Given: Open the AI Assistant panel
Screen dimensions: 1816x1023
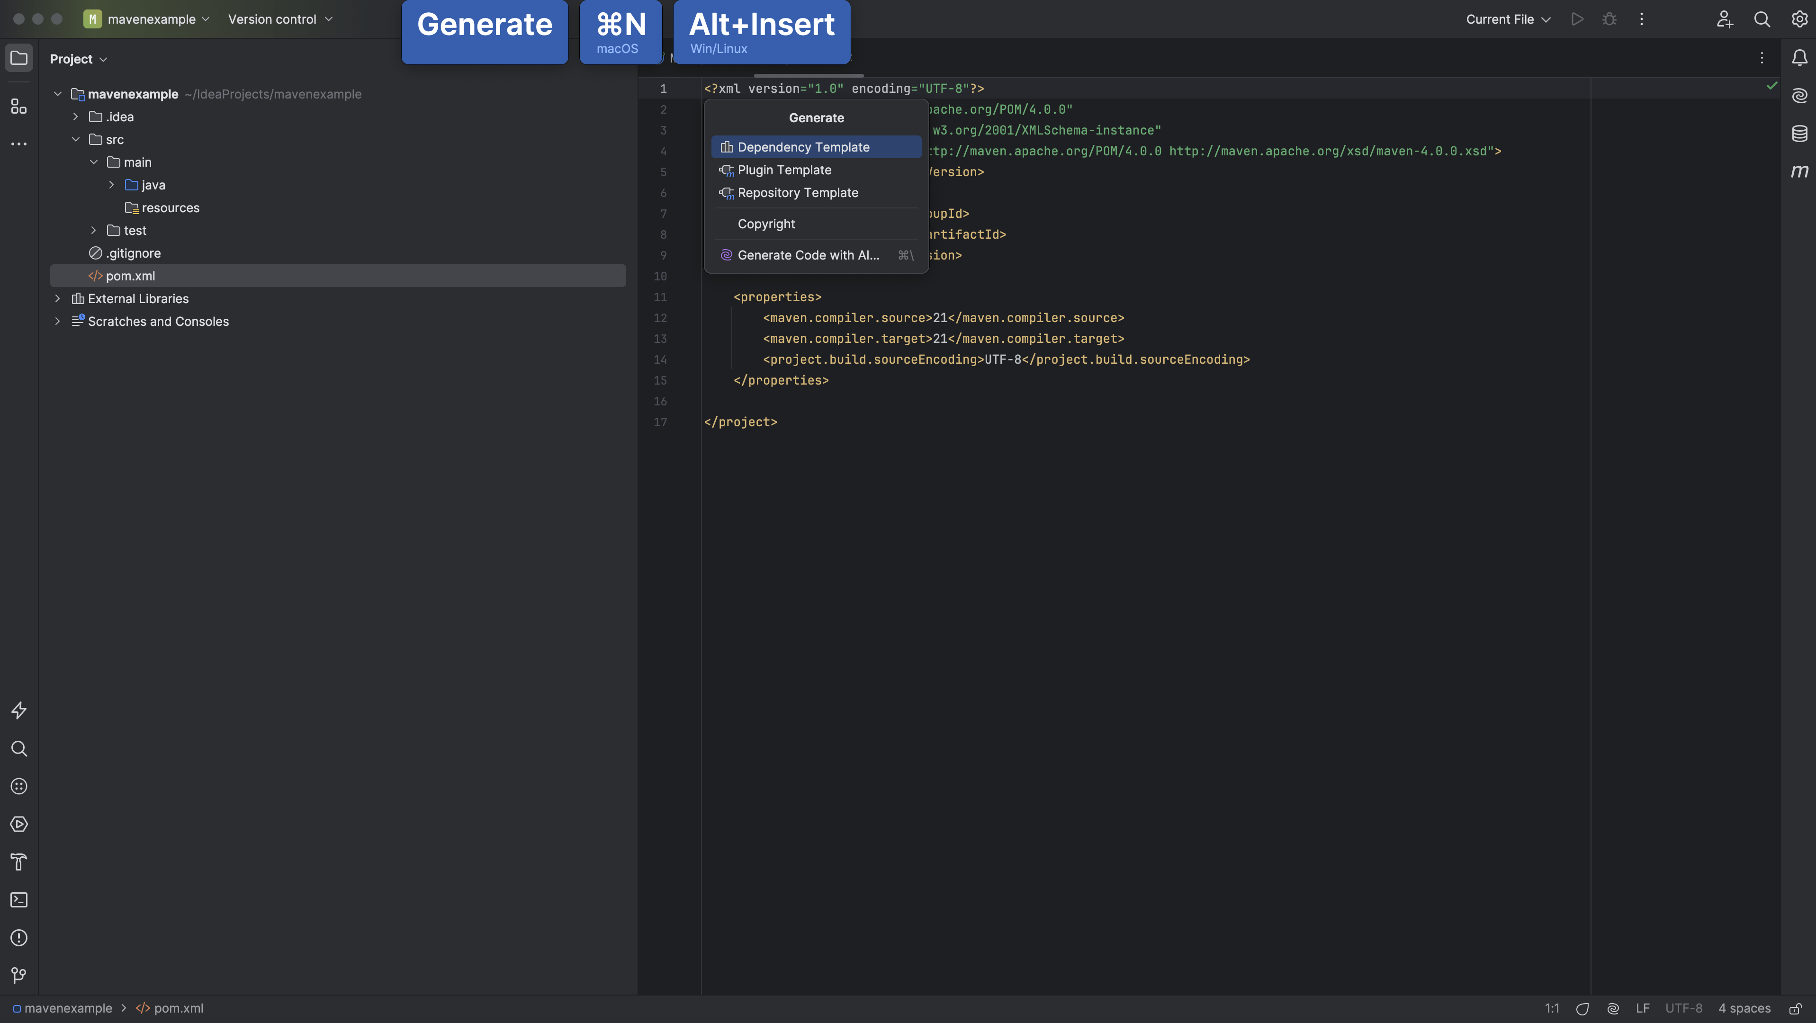Looking at the screenshot, I should 1800,96.
